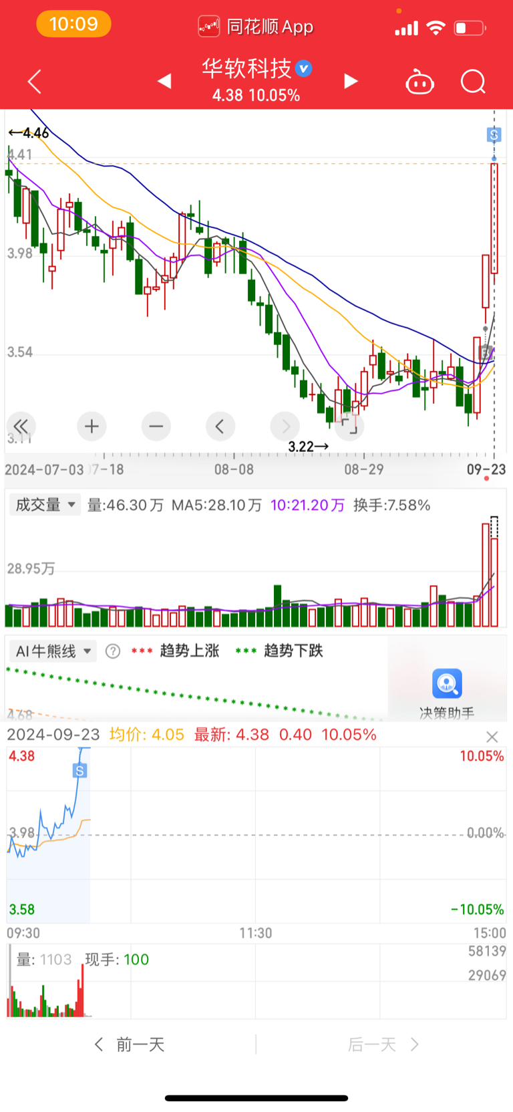Tap 量:46.30万 volume value

click(126, 505)
